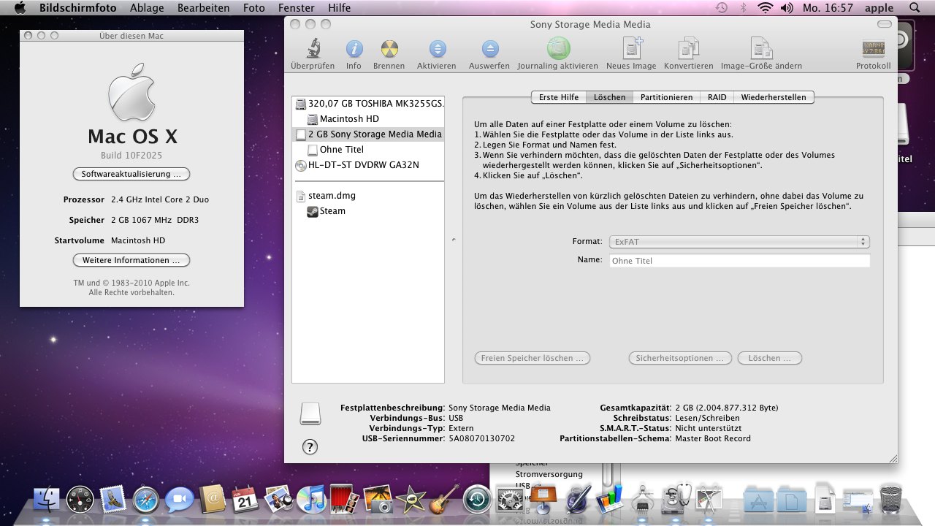Open the Info toolbar icon
The width and height of the screenshot is (935, 526).
click(x=354, y=49)
